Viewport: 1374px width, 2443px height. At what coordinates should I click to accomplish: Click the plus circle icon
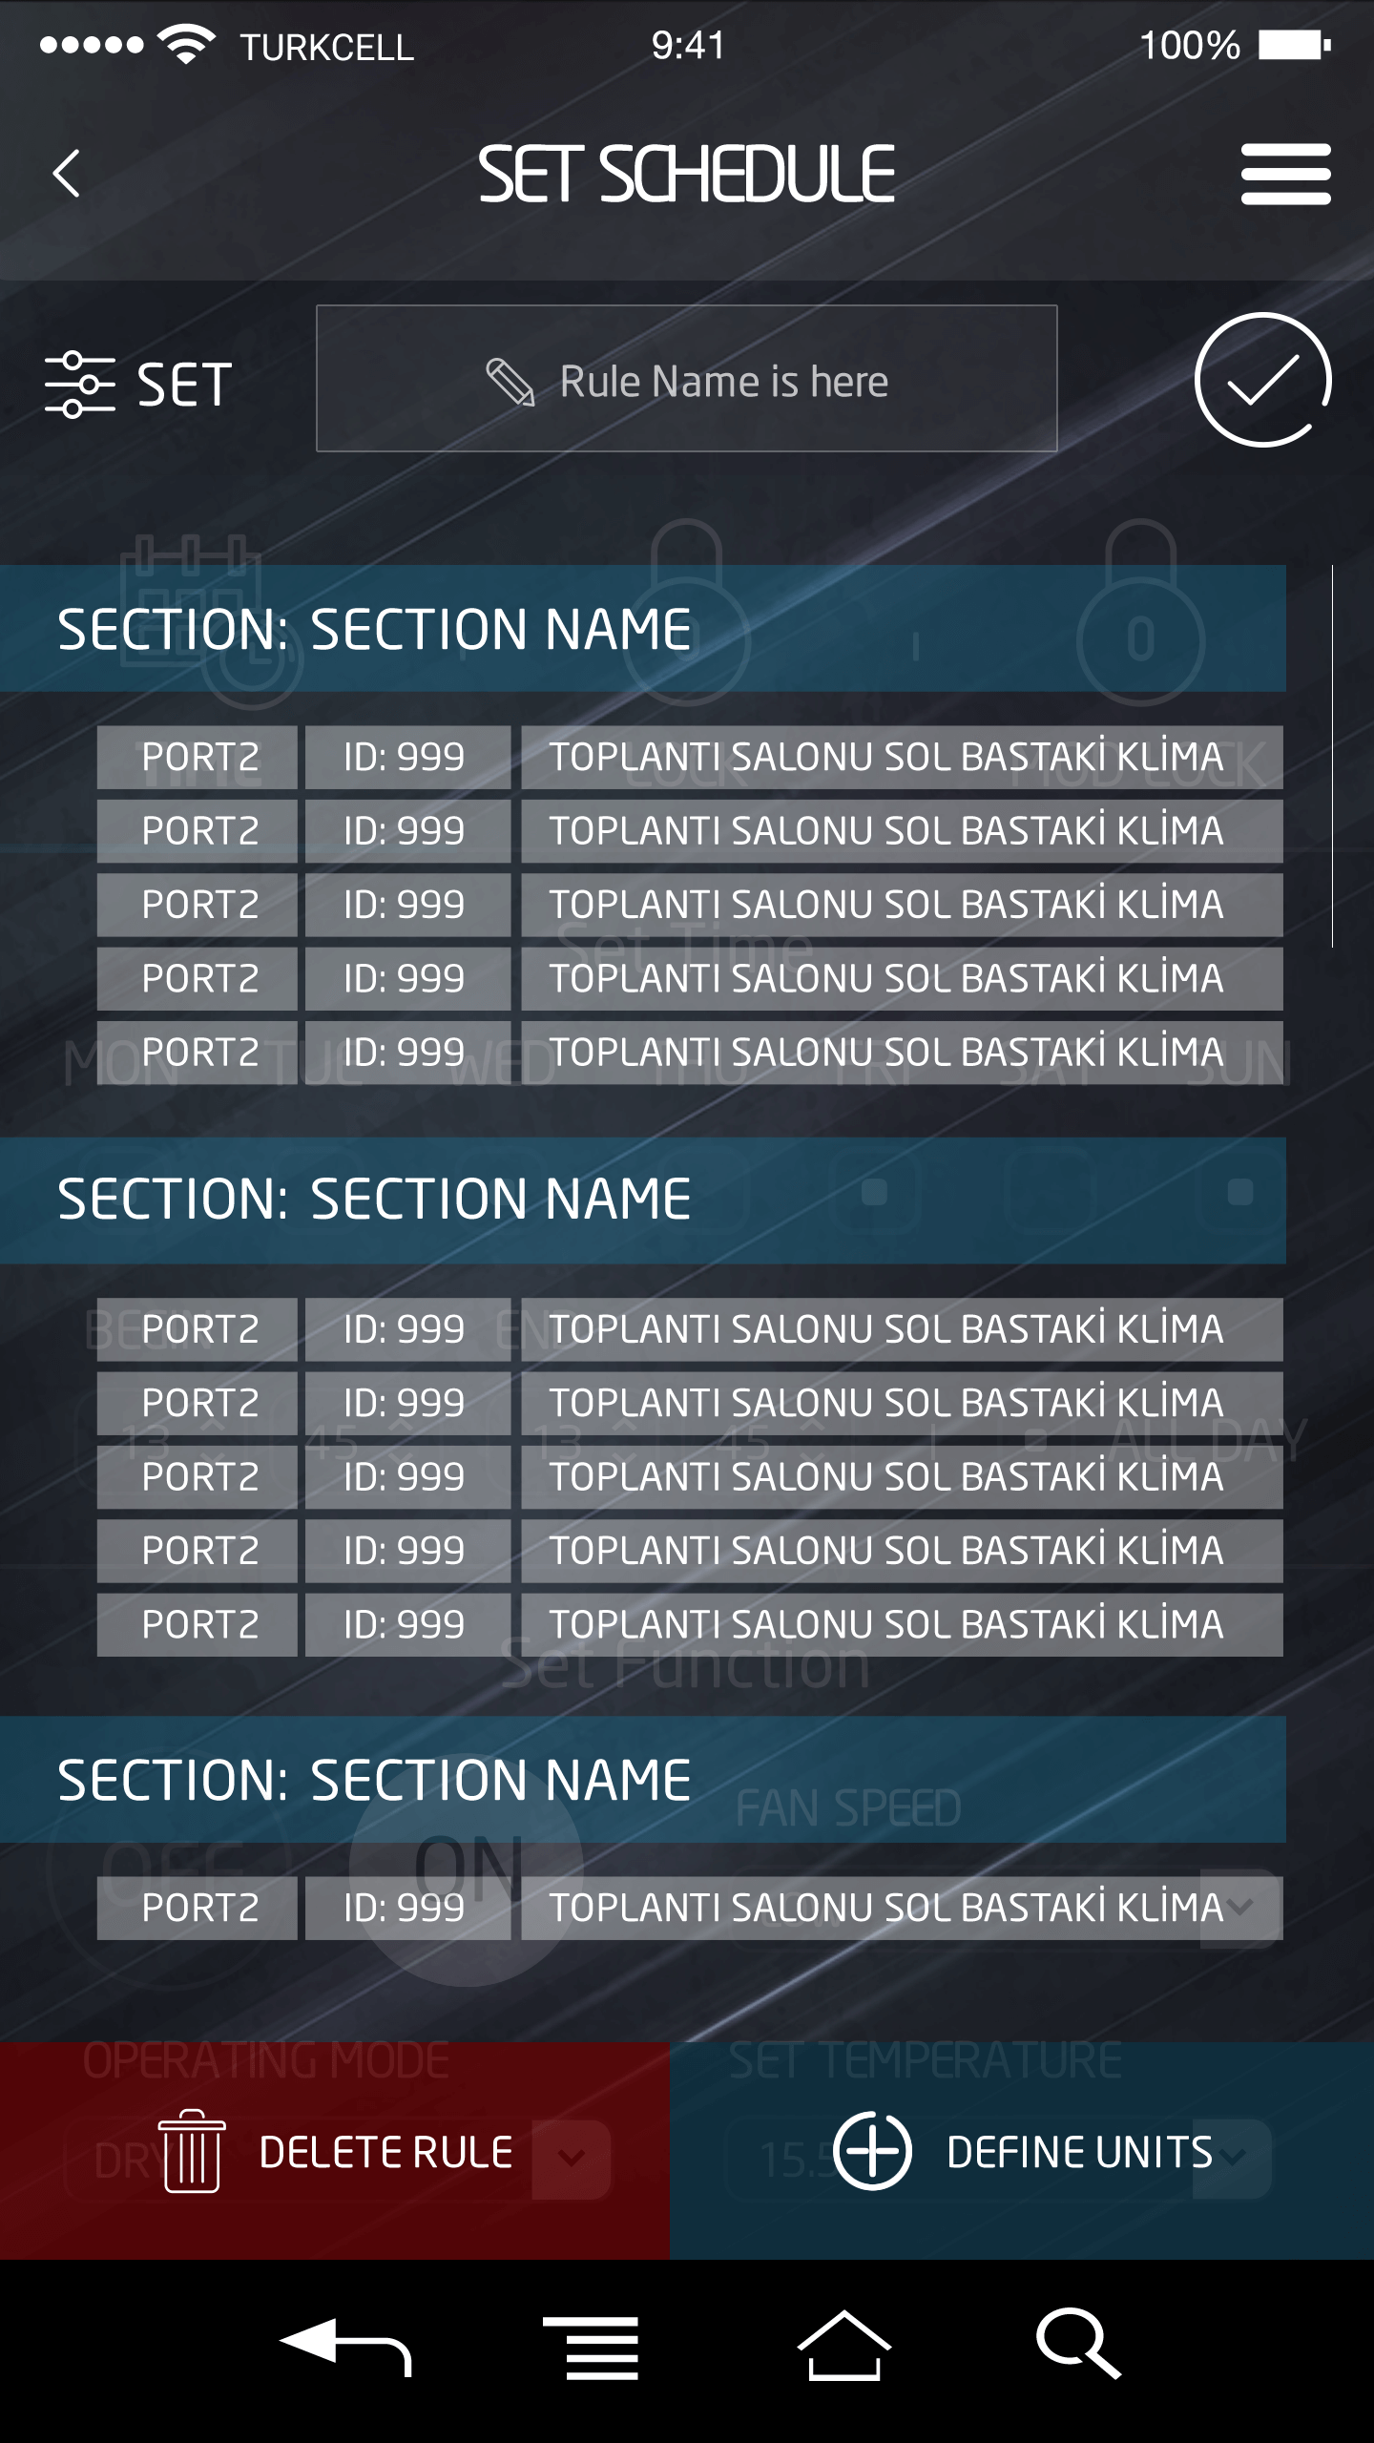(872, 2151)
